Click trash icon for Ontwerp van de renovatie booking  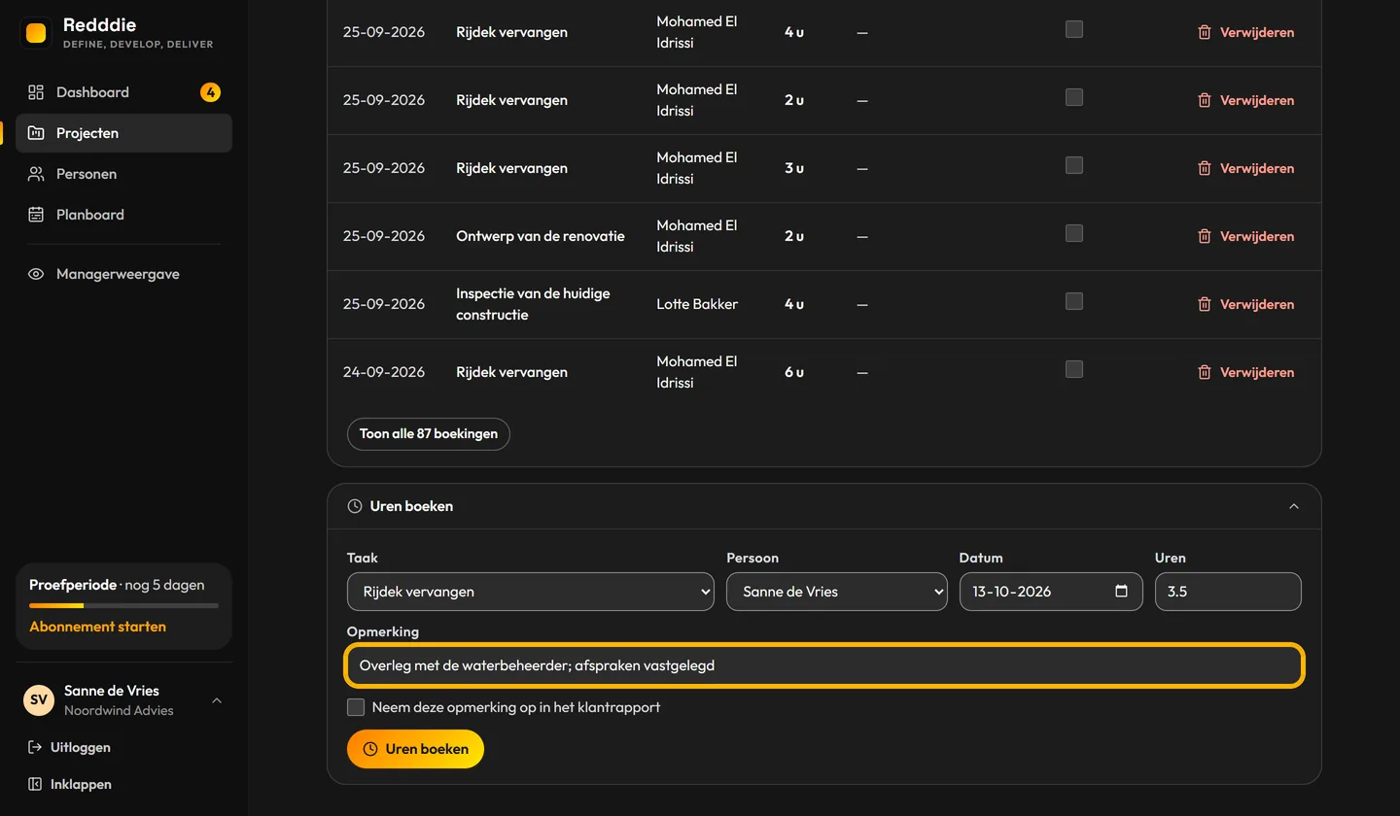(1205, 236)
